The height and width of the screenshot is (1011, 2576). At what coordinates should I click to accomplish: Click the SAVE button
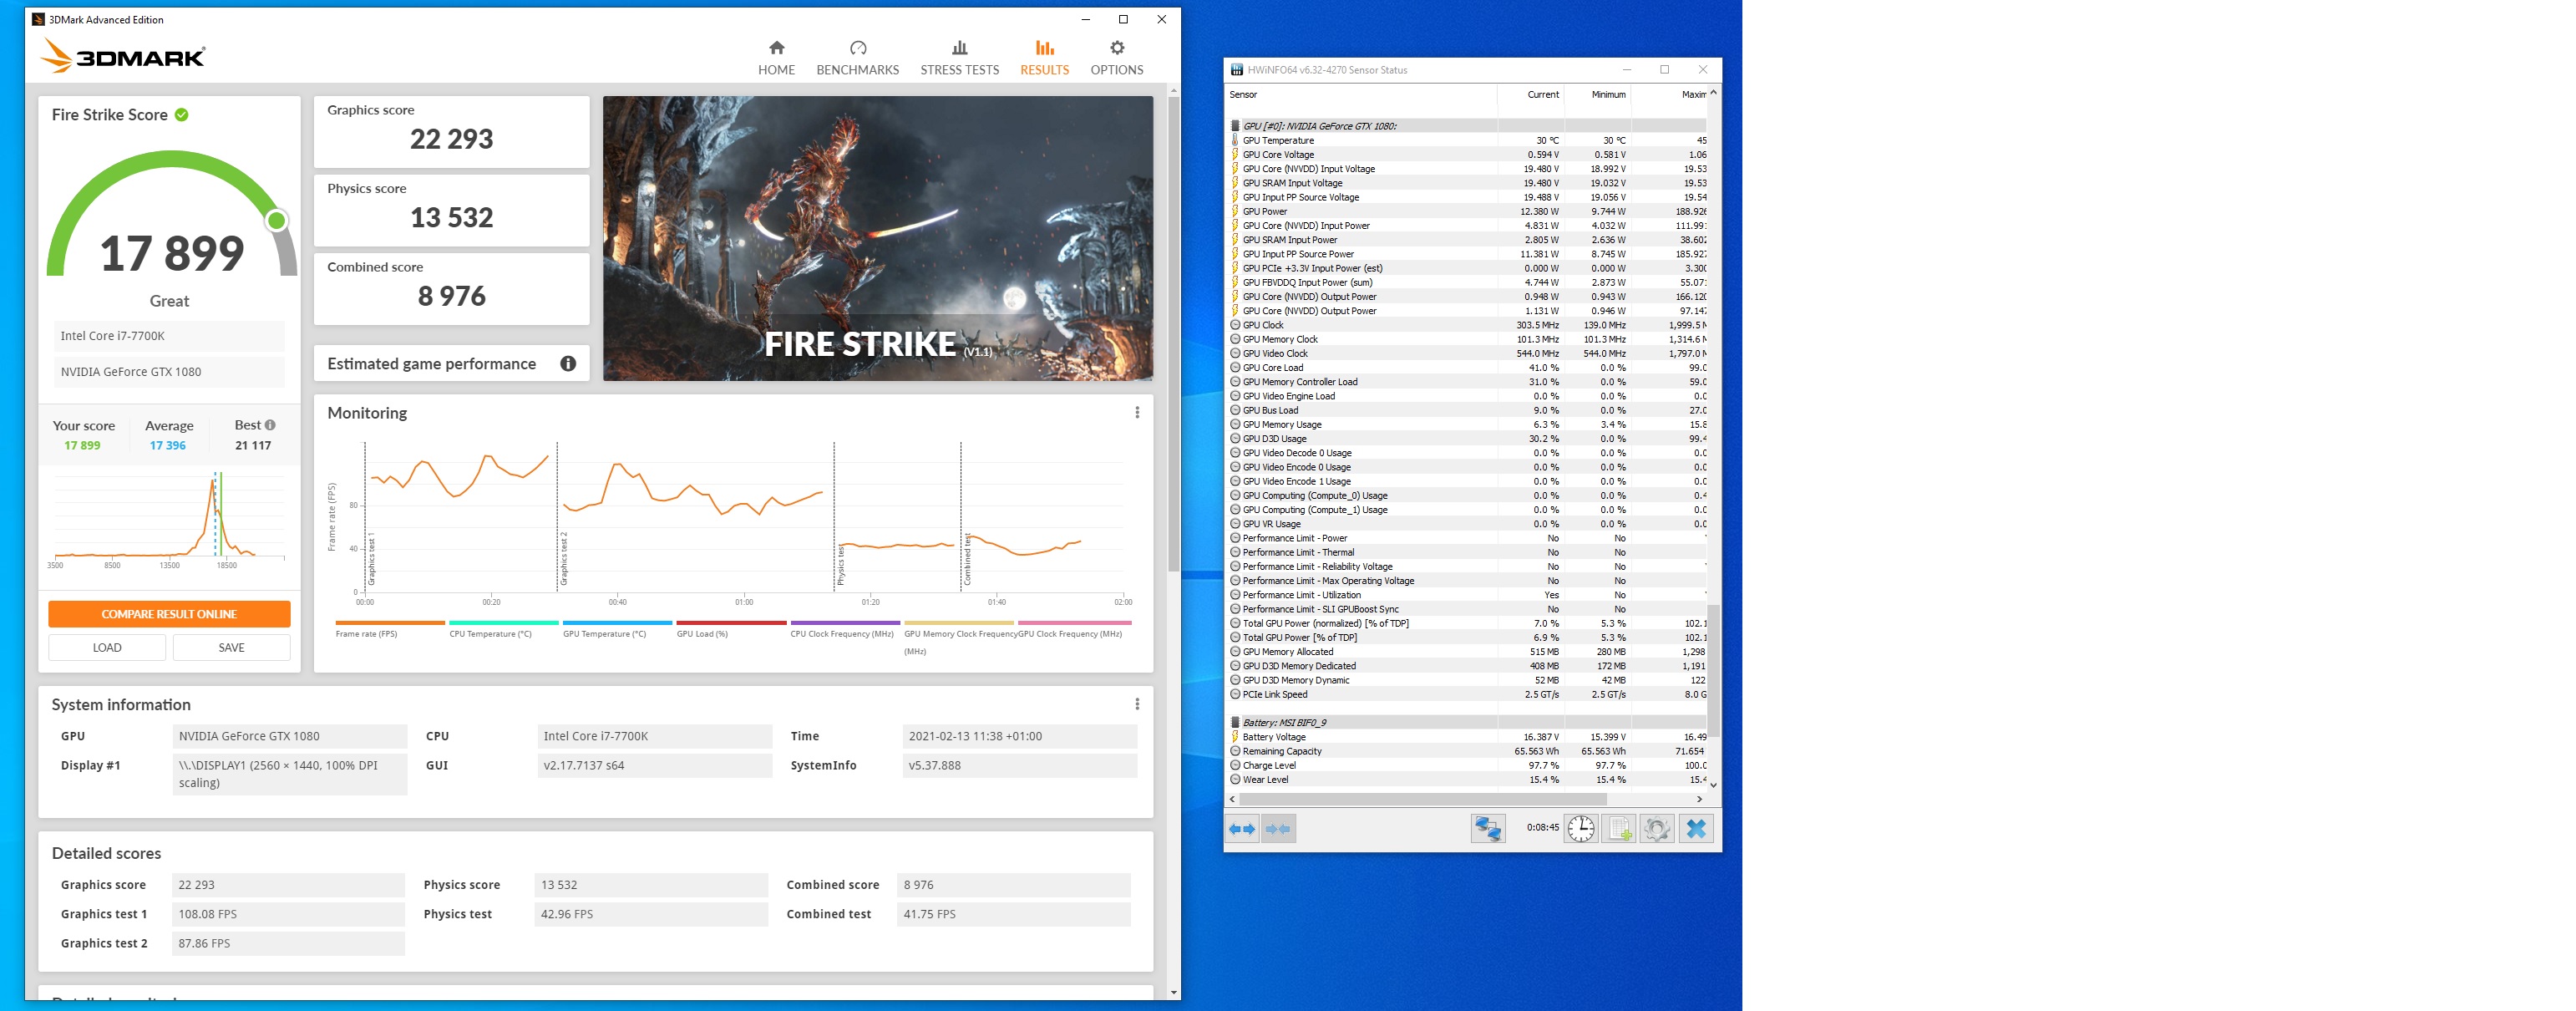(231, 648)
